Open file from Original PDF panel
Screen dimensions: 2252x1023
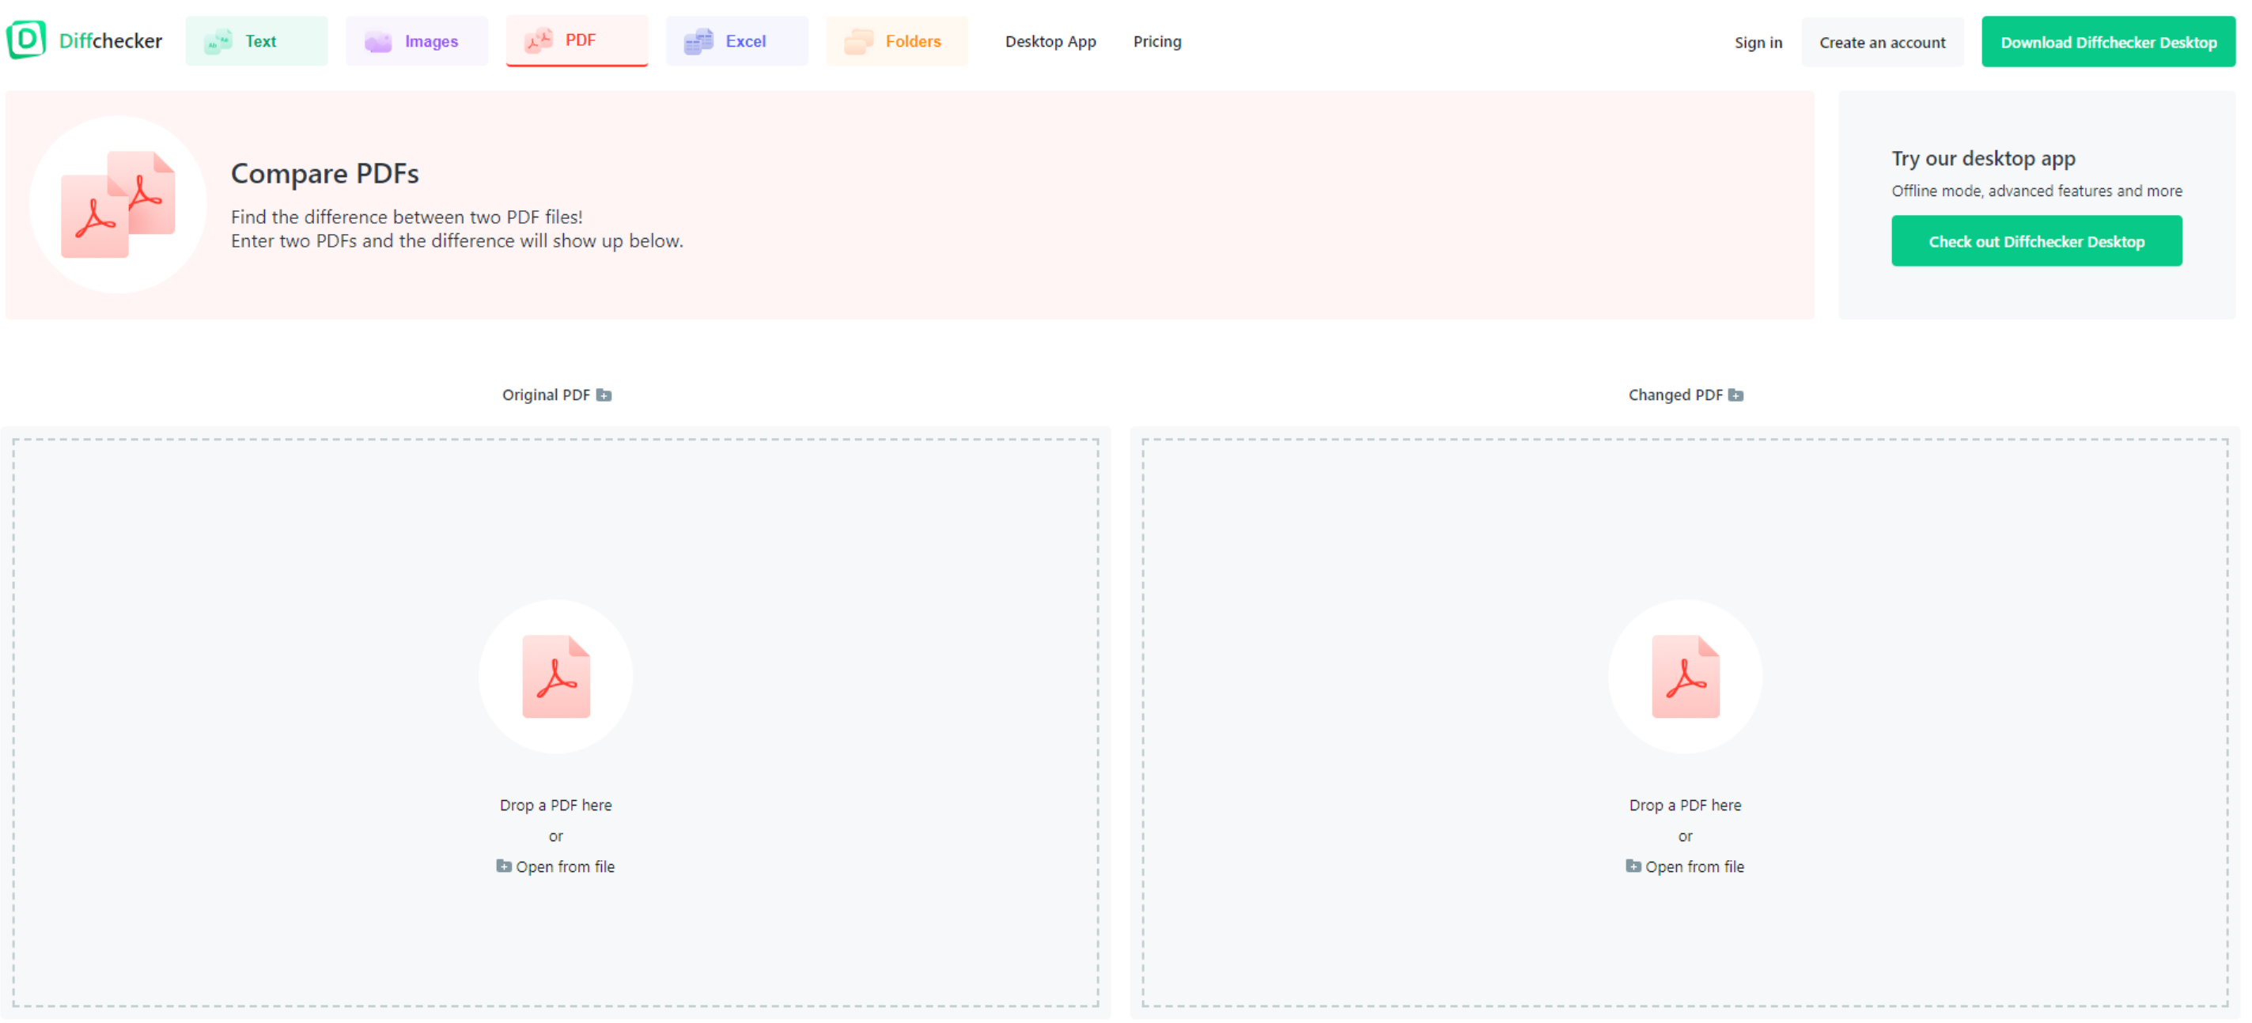coord(558,866)
